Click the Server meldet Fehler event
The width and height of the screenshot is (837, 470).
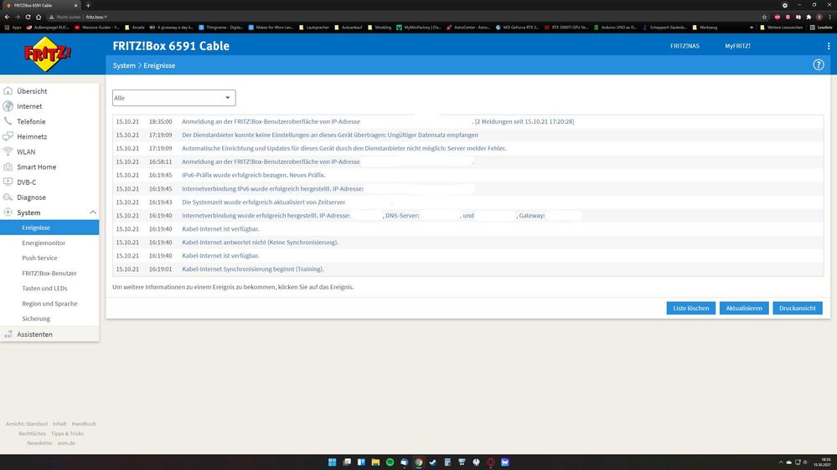(x=468, y=148)
